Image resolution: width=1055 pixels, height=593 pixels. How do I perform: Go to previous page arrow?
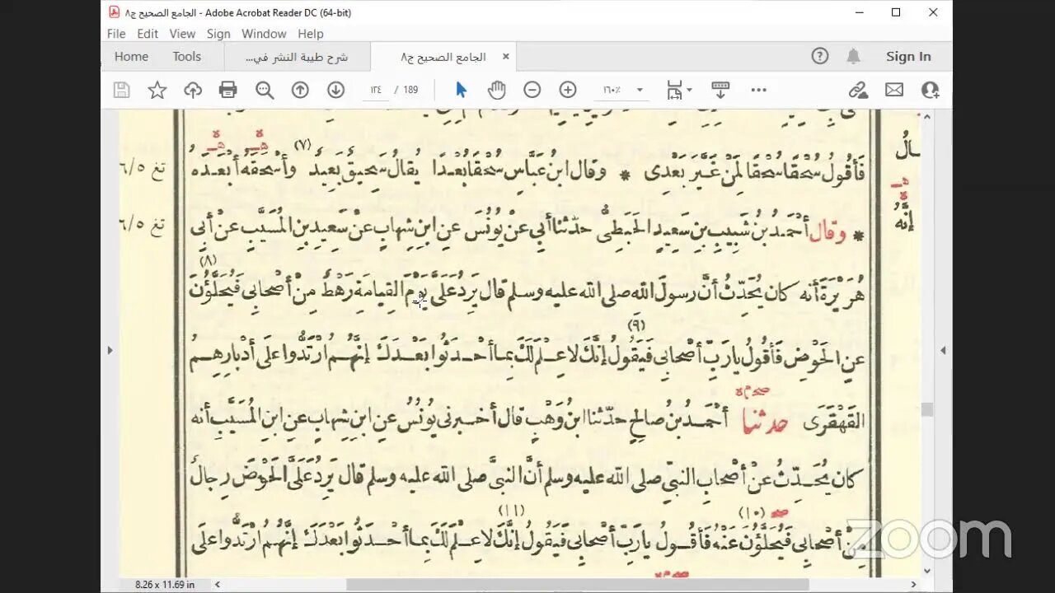point(300,90)
